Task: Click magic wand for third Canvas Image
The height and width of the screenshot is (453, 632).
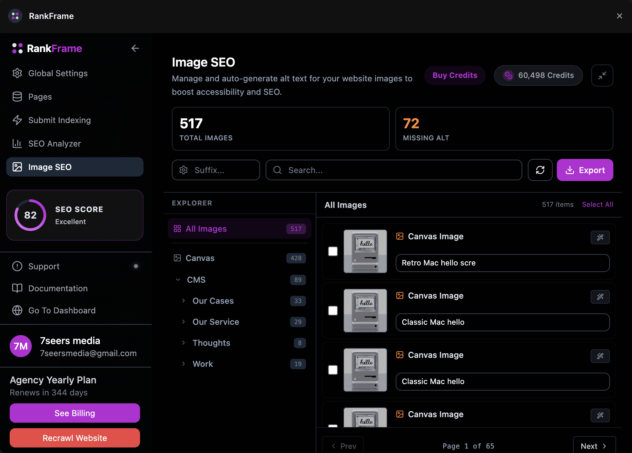Action: (x=600, y=356)
